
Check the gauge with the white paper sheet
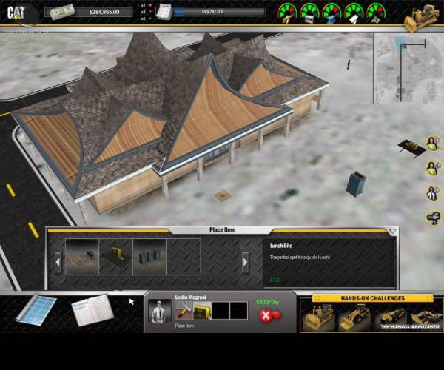click(x=354, y=13)
